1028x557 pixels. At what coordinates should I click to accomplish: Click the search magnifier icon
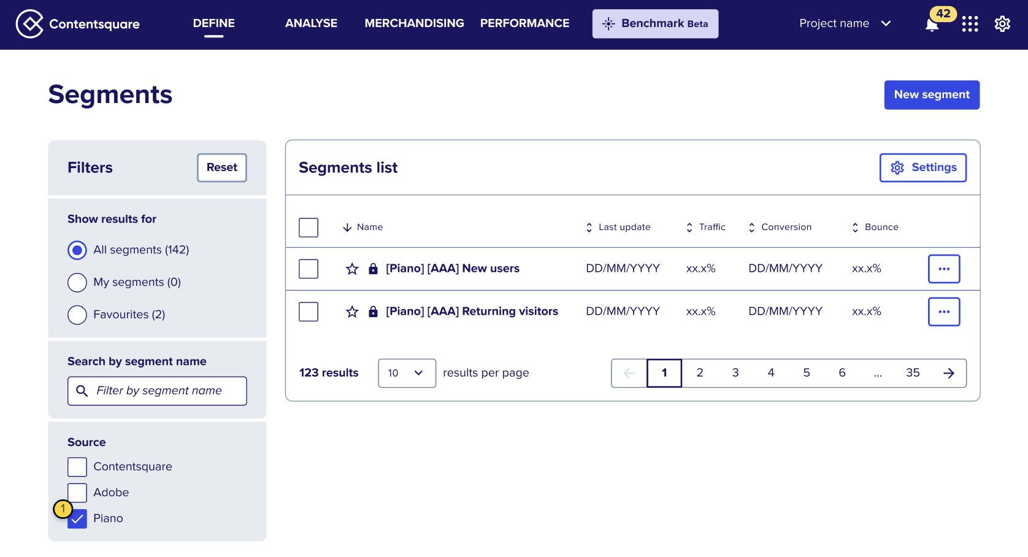coord(82,391)
